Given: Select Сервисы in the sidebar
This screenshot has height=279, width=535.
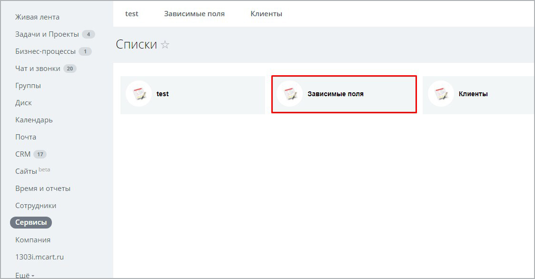Looking at the screenshot, I should [x=31, y=222].
